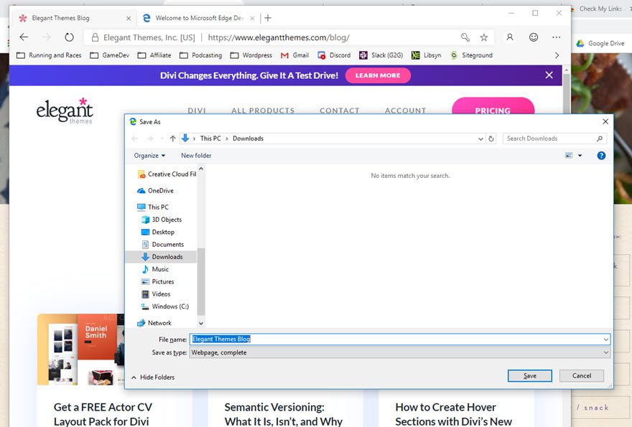The width and height of the screenshot is (632, 427).
Task: Refresh the Elegant Themes page
Action: point(69,37)
